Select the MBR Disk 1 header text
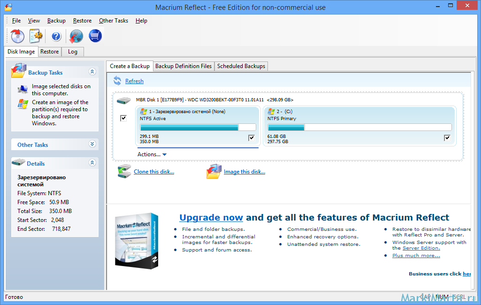This screenshot has width=481, height=305. coord(215,100)
